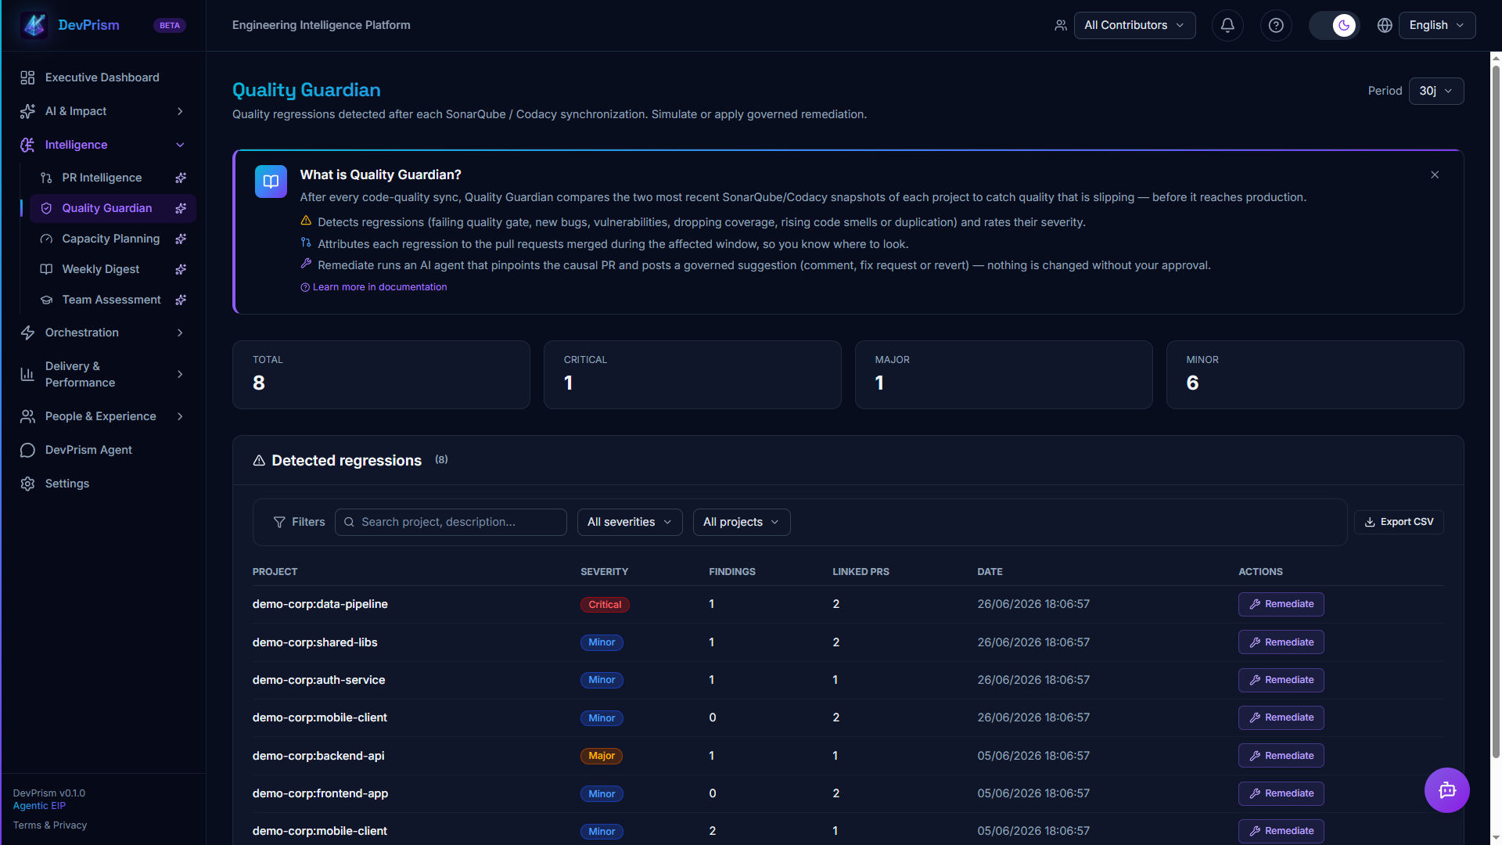The image size is (1502, 845).
Task: Expand the Orchestration menu chevron
Action: pyautogui.click(x=180, y=333)
